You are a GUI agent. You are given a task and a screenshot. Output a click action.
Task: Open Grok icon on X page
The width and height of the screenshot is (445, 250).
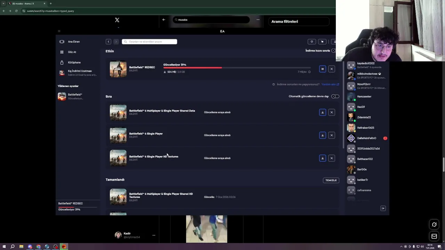tap(434, 225)
